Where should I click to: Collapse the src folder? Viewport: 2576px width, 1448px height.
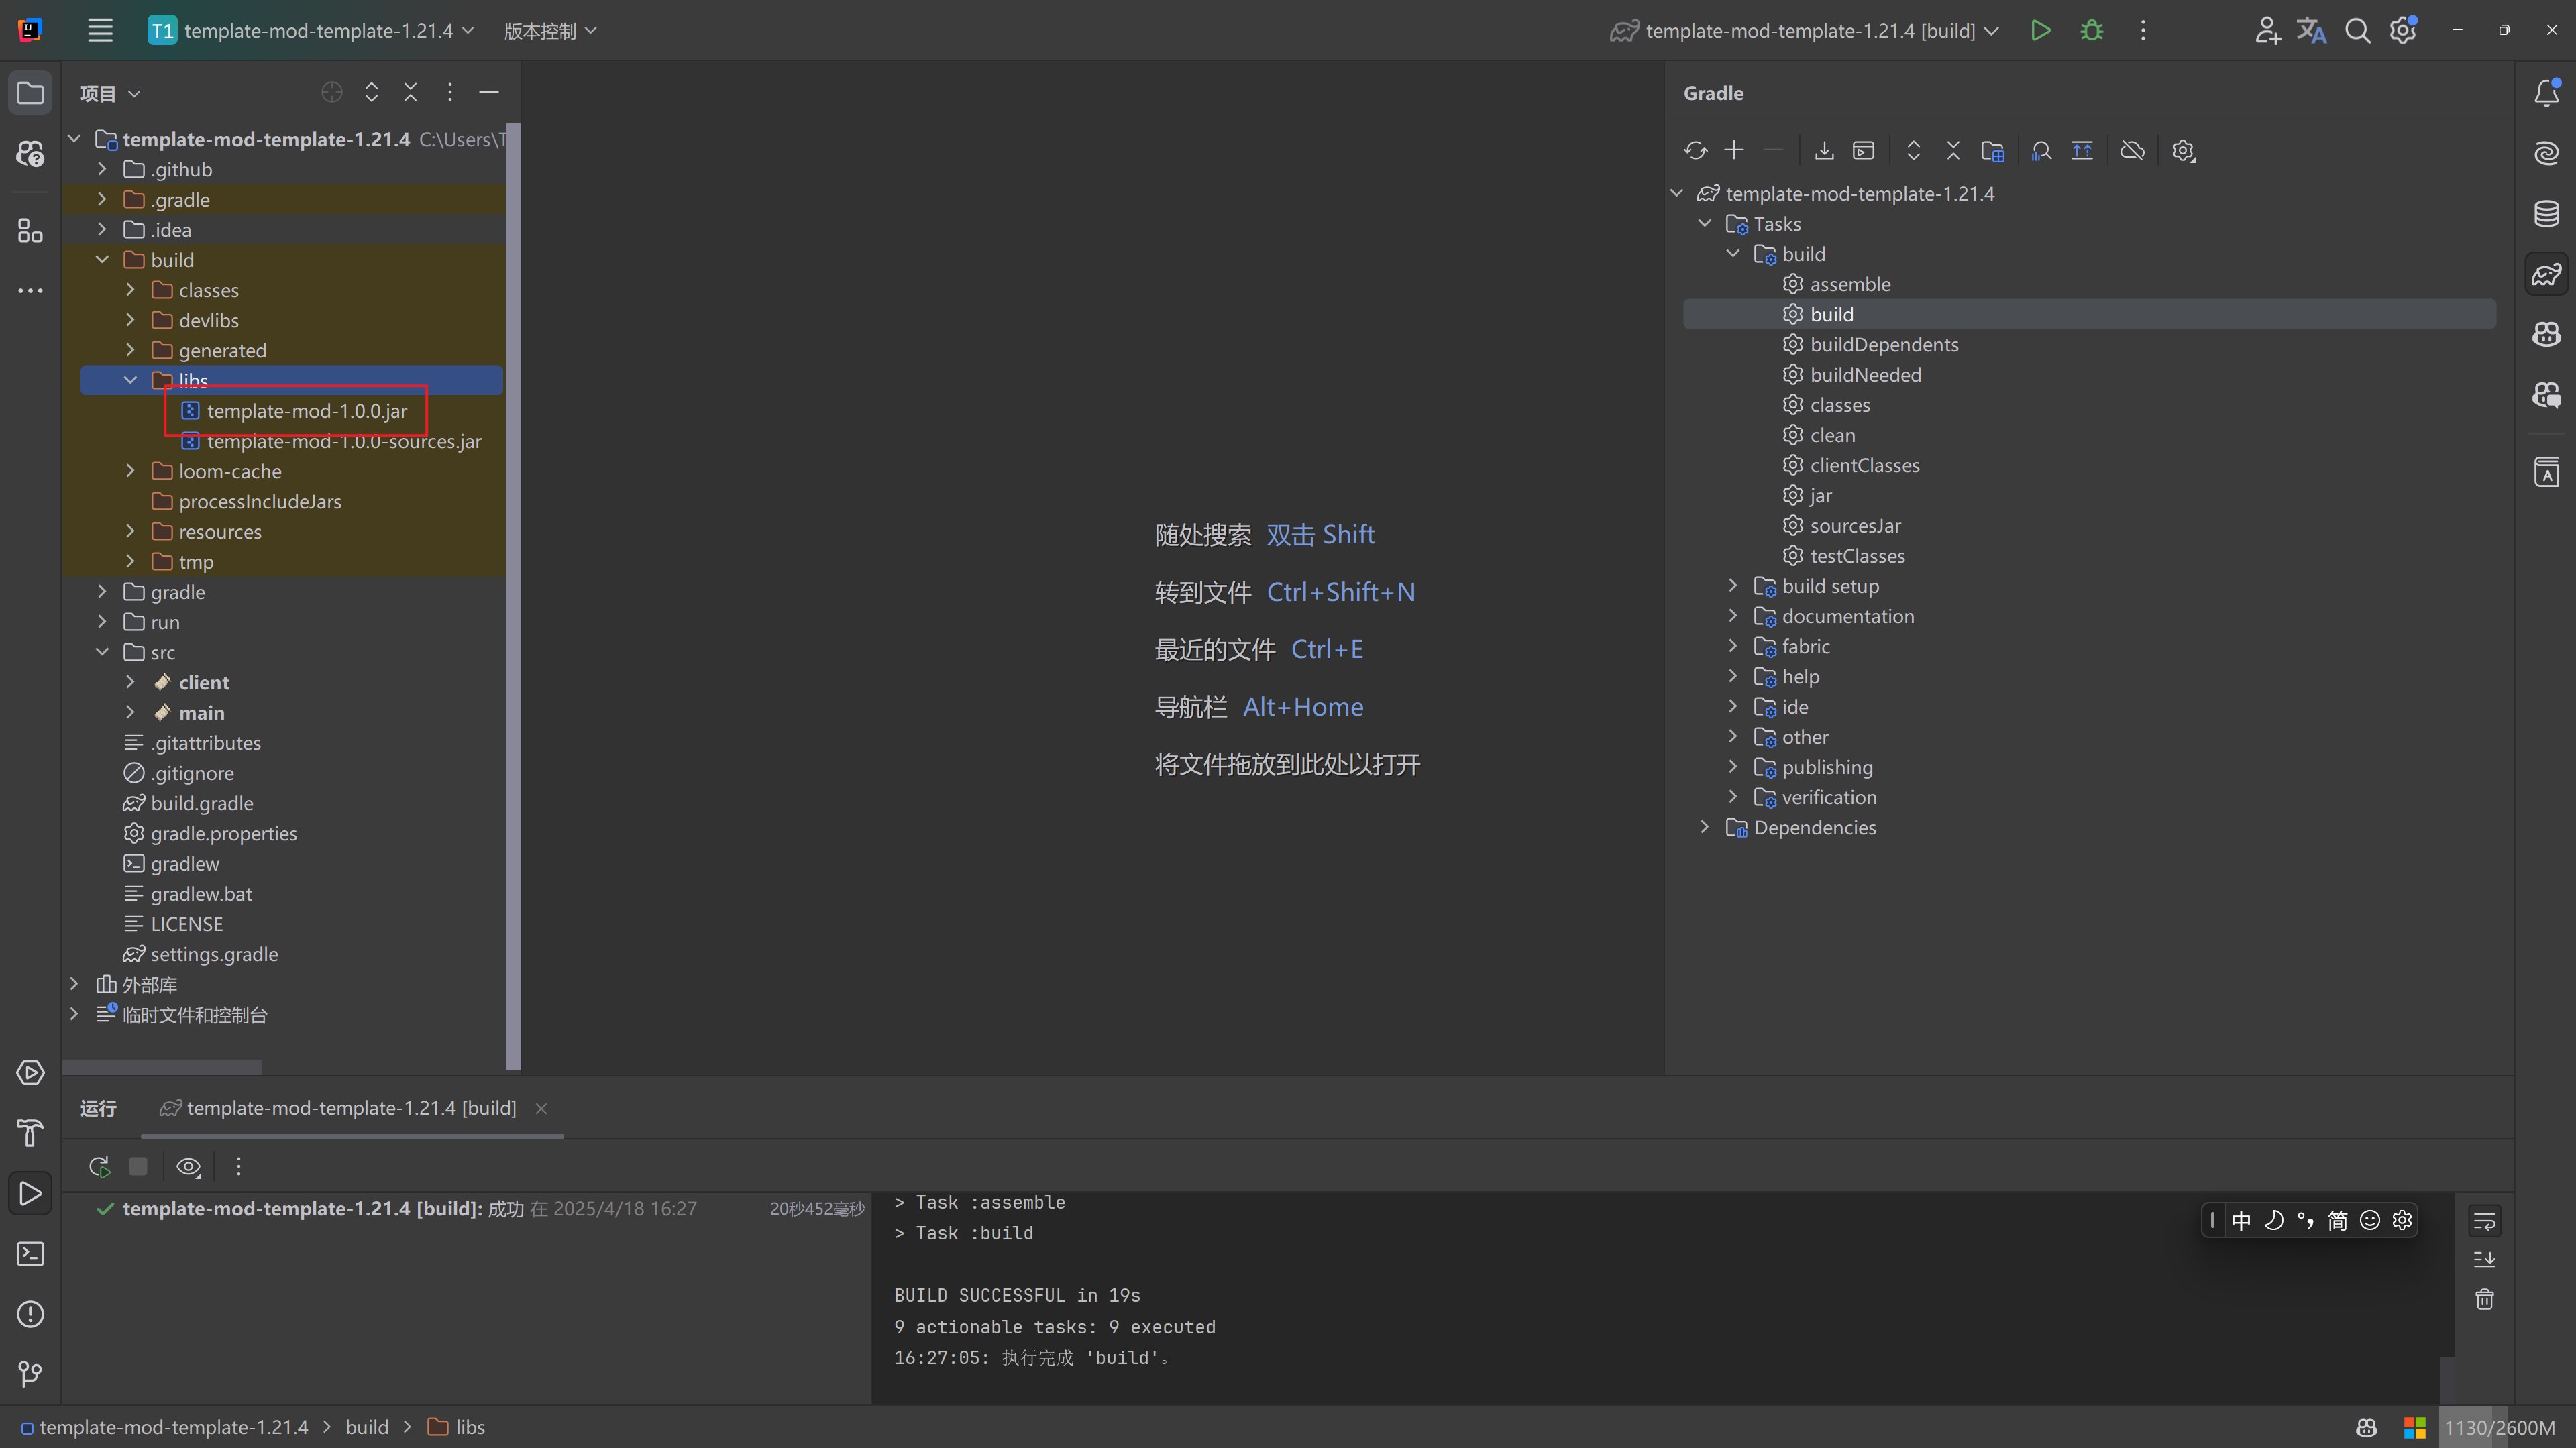coord(102,651)
